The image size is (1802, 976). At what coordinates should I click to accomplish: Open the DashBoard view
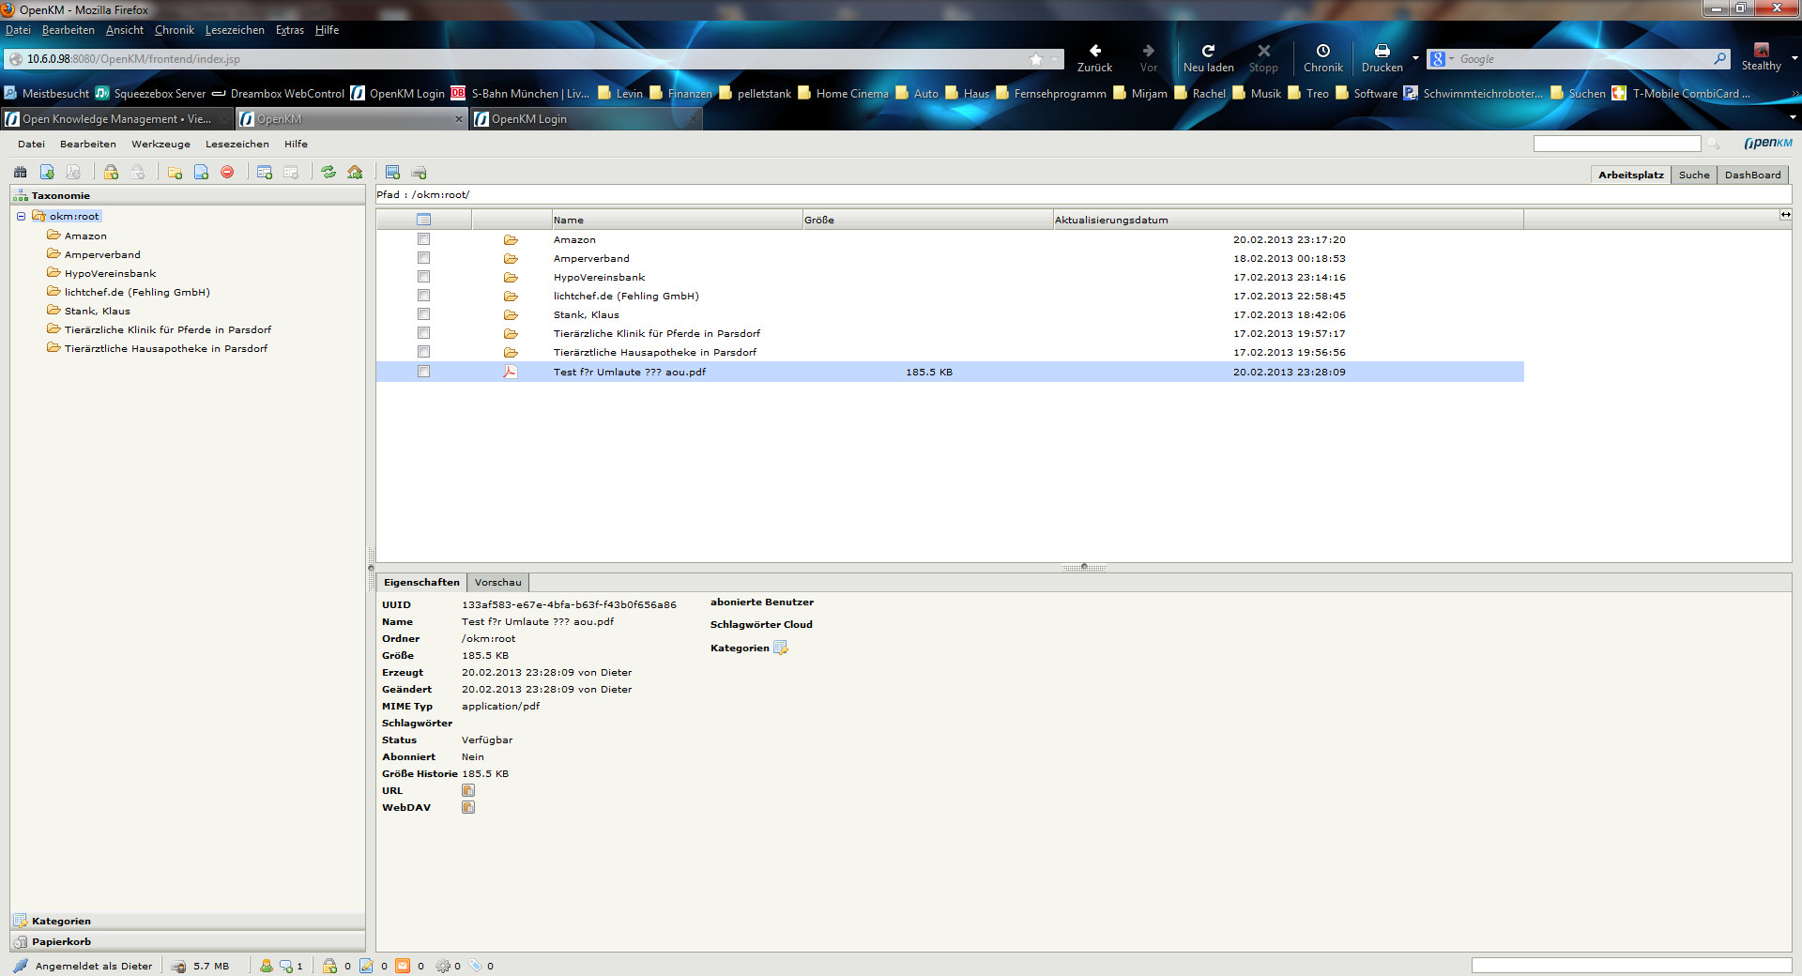point(1752,175)
